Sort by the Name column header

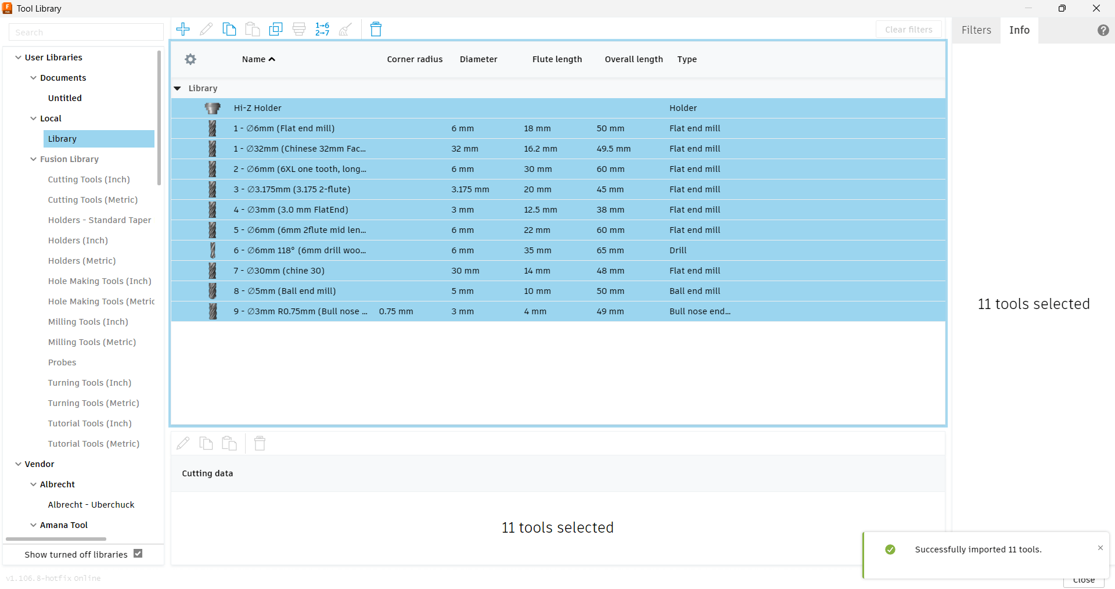(x=258, y=59)
